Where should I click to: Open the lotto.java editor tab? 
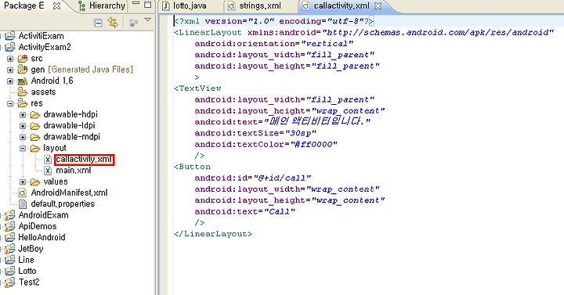point(190,5)
